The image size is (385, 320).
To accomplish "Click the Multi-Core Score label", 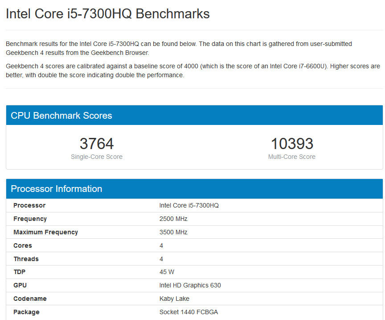I will (x=292, y=157).
